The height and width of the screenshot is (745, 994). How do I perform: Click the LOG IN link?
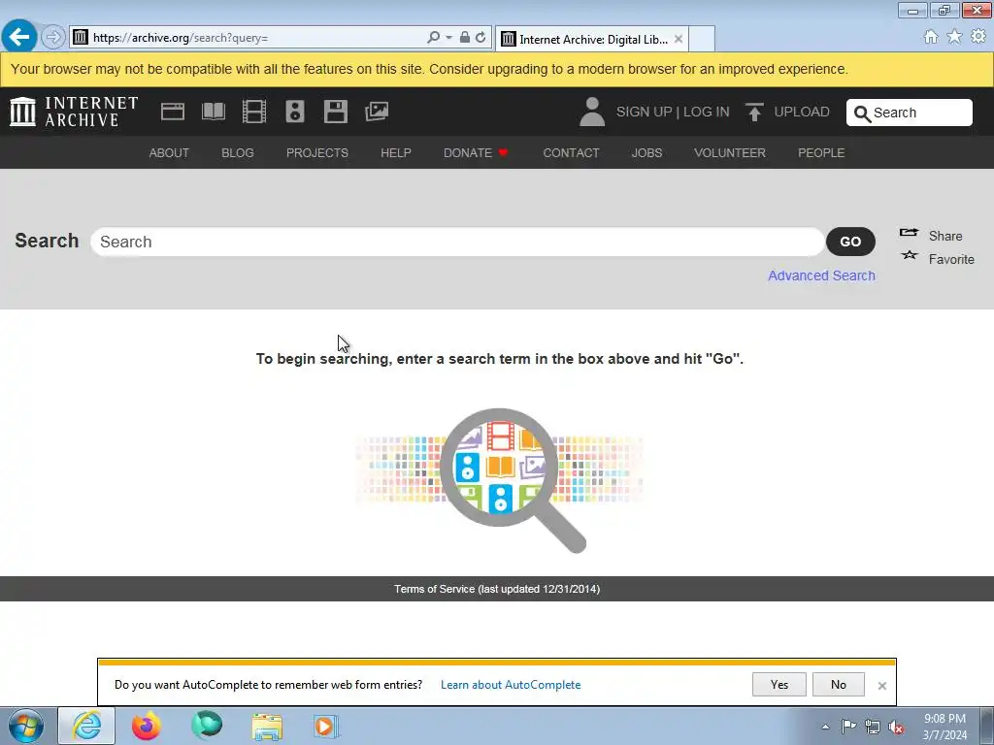coord(707,113)
